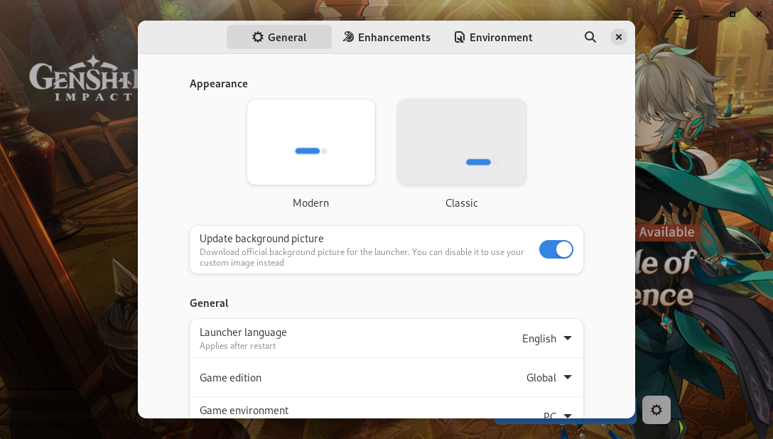Switch to the General tab

(279, 37)
